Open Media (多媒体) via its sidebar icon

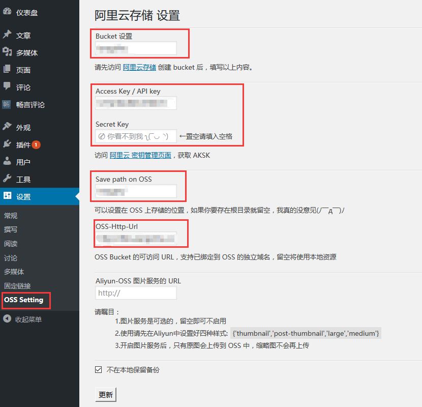7,52
